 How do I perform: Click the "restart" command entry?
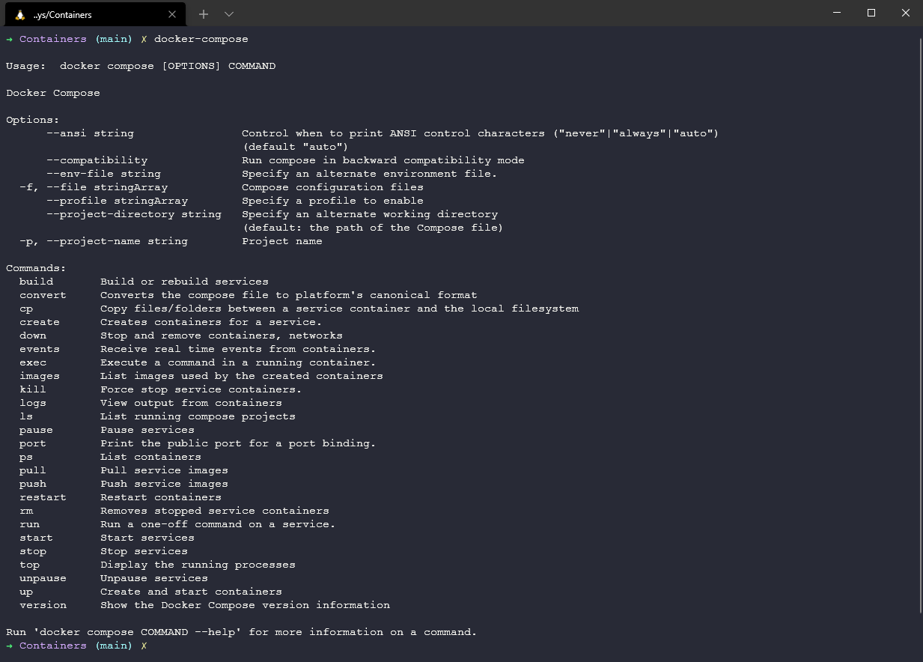pyautogui.click(x=43, y=497)
